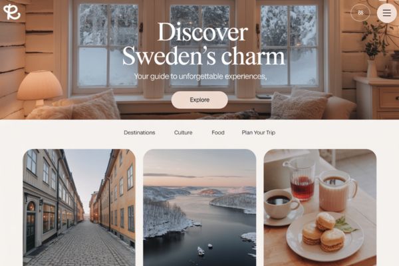399x266 pixels.
Task: Click the outlined circle icon labeled 88
Action: [x=360, y=13]
